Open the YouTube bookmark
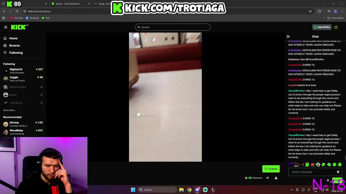The width and height of the screenshot is (346, 194). pyautogui.click(x=16, y=18)
